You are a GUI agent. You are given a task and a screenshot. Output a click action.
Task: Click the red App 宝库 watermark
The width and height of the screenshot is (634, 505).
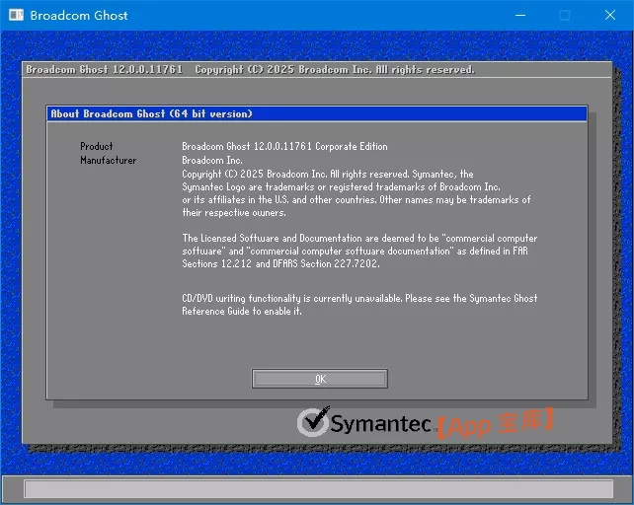[494, 423]
